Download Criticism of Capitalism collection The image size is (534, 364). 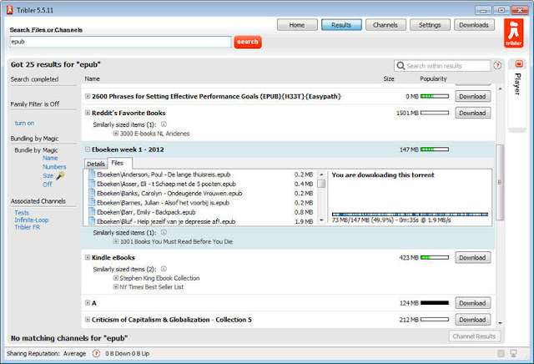click(473, 320)
